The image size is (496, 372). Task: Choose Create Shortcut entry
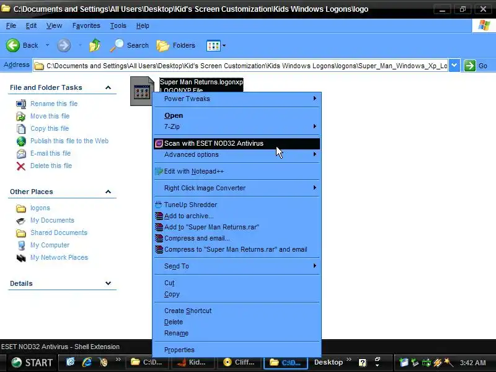tap(237, 311)
